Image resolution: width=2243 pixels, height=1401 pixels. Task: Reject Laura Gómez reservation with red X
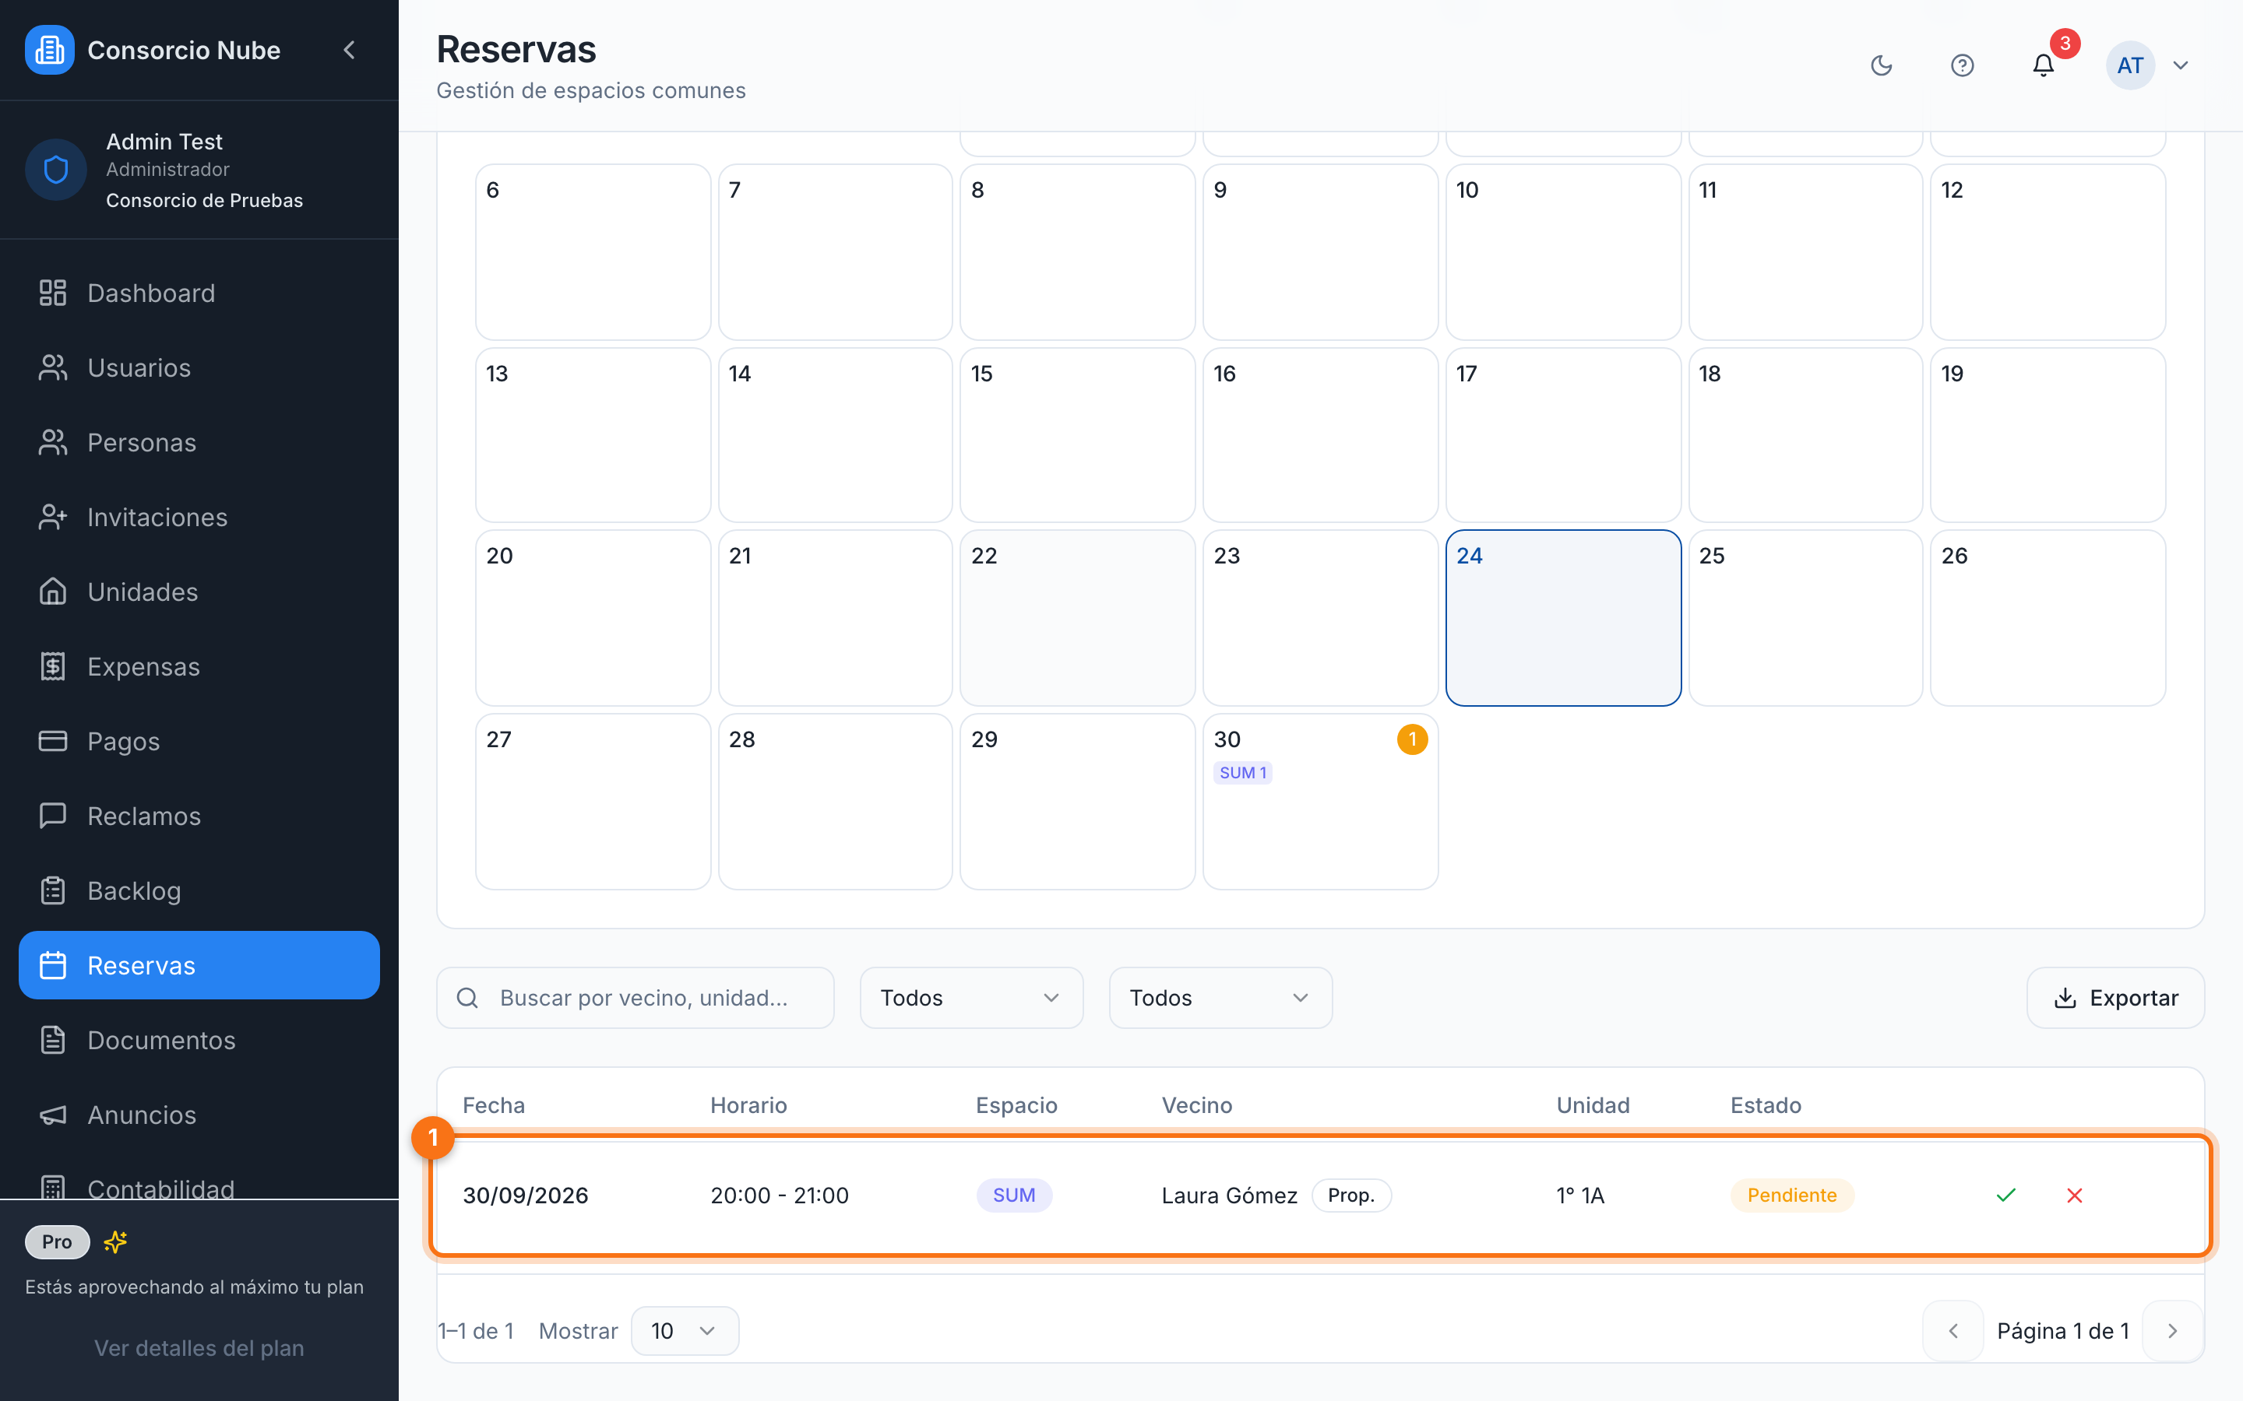click(2074, 1196)
